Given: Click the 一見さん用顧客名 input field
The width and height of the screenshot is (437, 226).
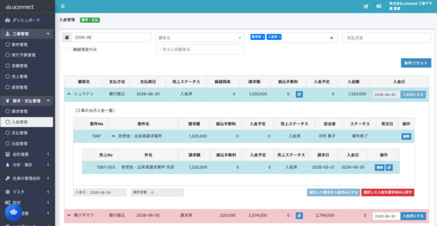Looking at the screenshot, I should click(200, 49).
